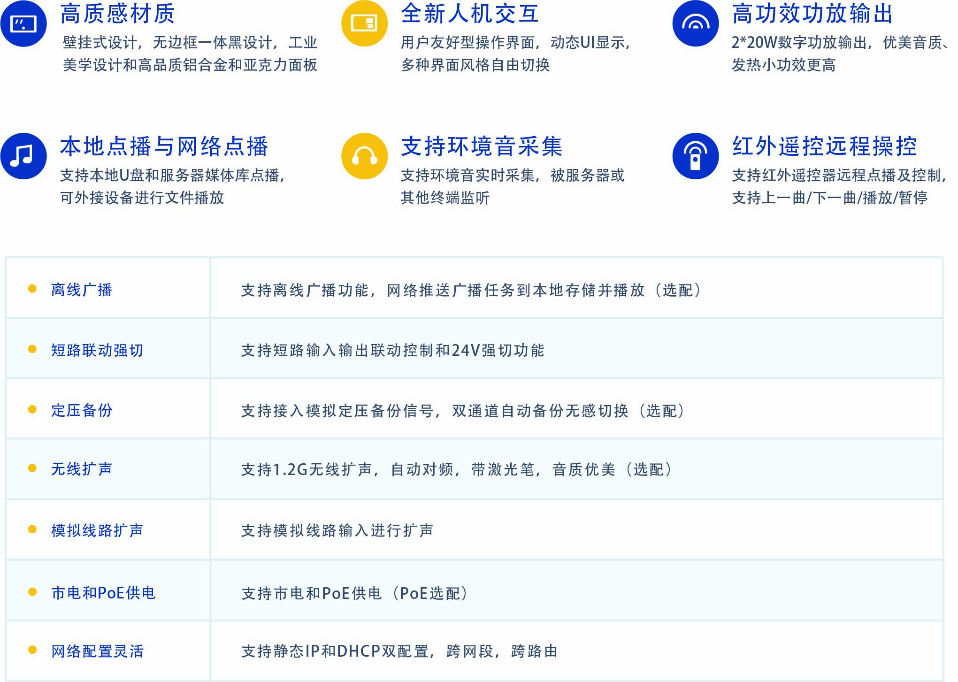
Task: Select the 市电和PoE供电 row label
Action: pos(103,593)
